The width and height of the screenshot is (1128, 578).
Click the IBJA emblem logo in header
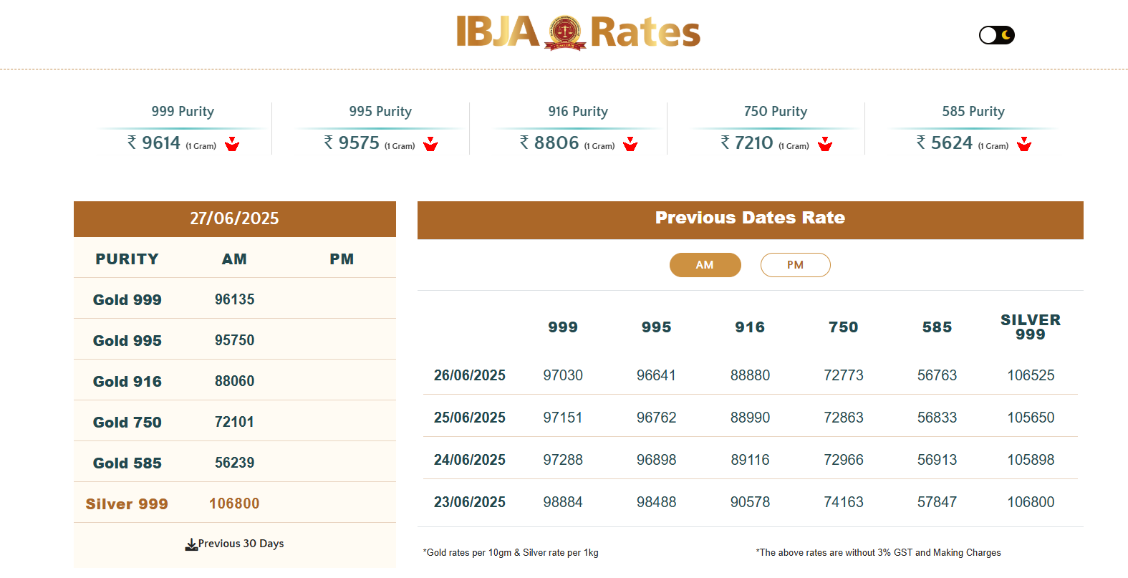(x=565, y=33)
